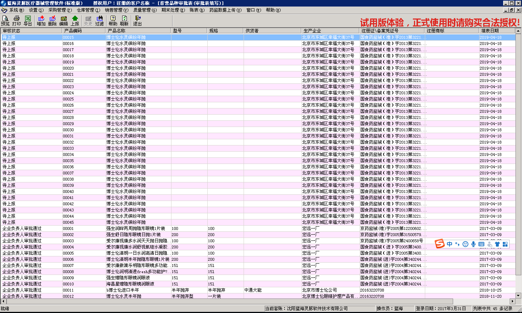Open the 过滤 (Filter) toolbar icon
Screen dimensions: 522x313
tap(99, 21)
